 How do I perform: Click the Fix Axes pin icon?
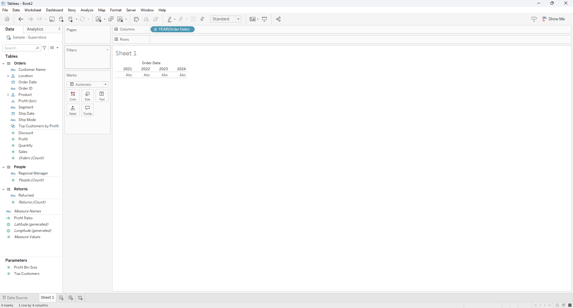point(202,19)
